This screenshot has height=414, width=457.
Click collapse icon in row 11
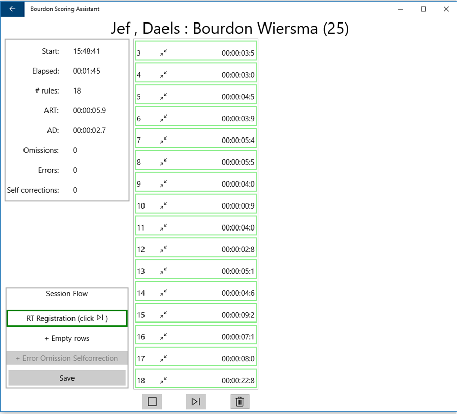click(163, 227)
